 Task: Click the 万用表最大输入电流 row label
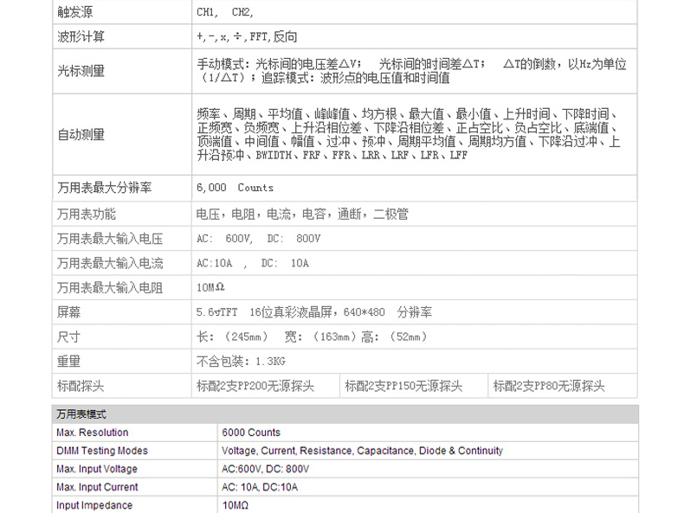click(109, 263)
